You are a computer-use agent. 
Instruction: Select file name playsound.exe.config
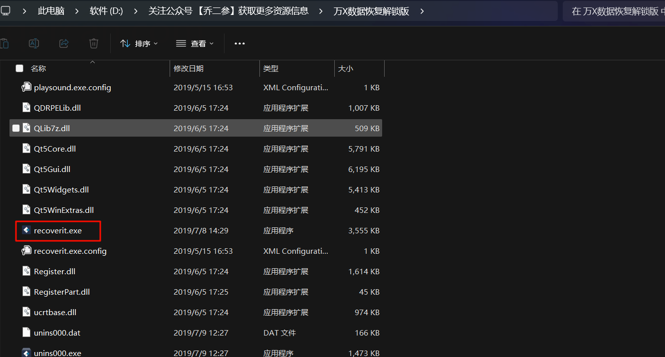point(72,87)
